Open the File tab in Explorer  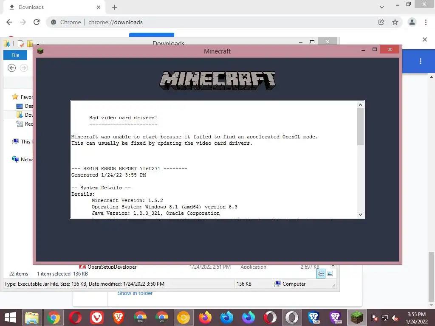point(15,55)
